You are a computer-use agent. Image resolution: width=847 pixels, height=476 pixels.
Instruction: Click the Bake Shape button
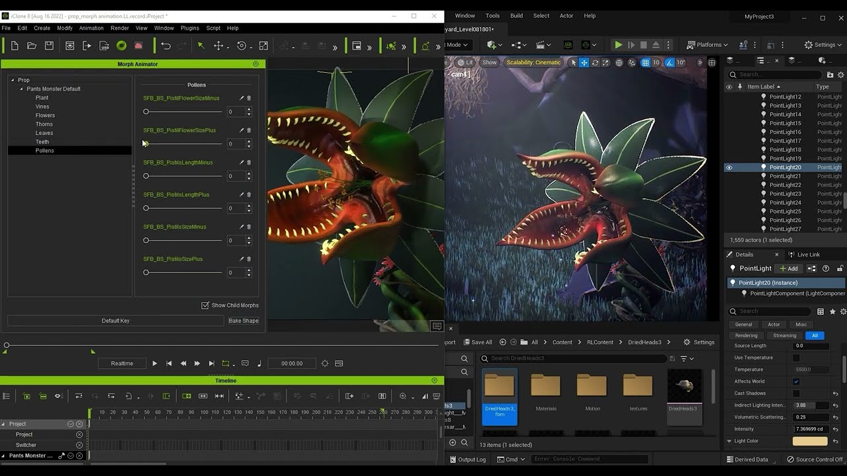244,321
